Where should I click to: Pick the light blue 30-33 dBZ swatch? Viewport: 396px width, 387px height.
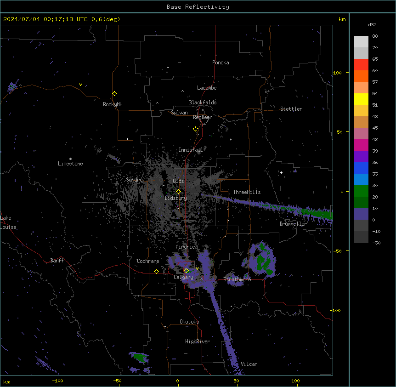(361, 180)
